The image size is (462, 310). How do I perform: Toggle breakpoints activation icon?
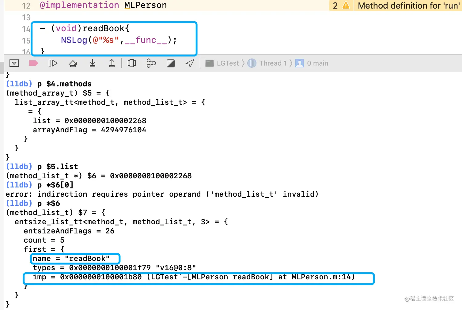[x=33, y=63]
